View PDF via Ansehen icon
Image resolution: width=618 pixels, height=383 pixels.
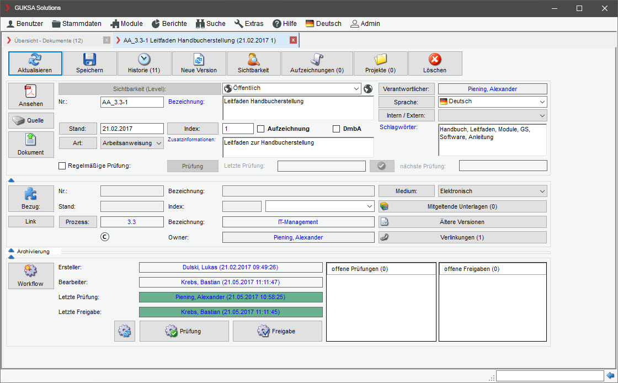pyautogui.click(x=31, y=92)
